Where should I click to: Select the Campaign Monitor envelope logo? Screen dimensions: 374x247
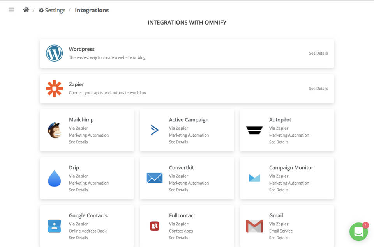(x=254, y=178)
